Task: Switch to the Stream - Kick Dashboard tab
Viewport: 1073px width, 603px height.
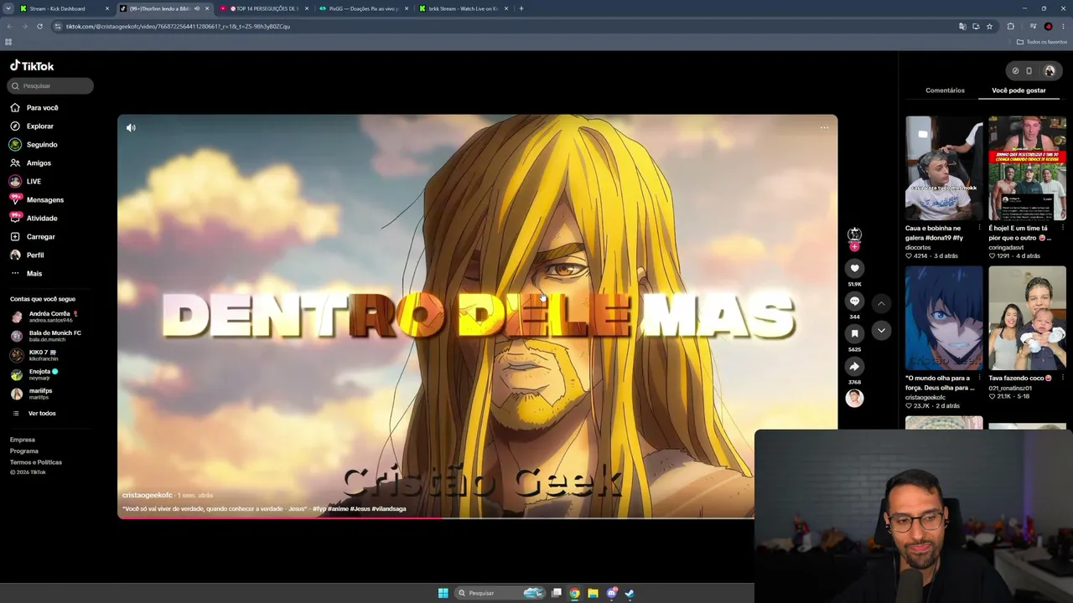Action: (x=65, y=8)
